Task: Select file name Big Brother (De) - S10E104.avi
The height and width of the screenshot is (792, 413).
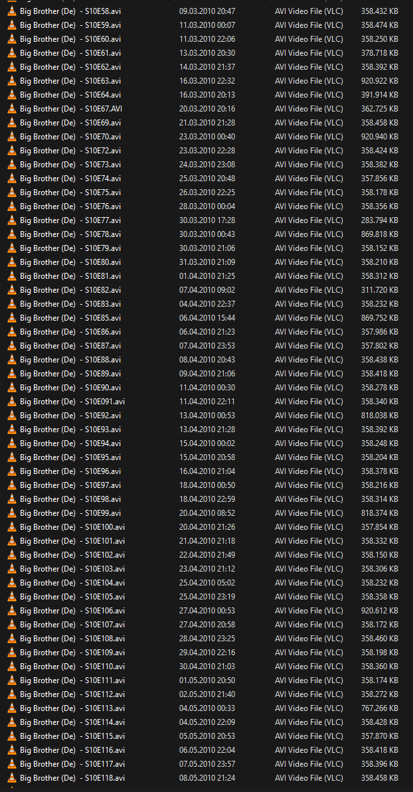Action: click(72, 583)
